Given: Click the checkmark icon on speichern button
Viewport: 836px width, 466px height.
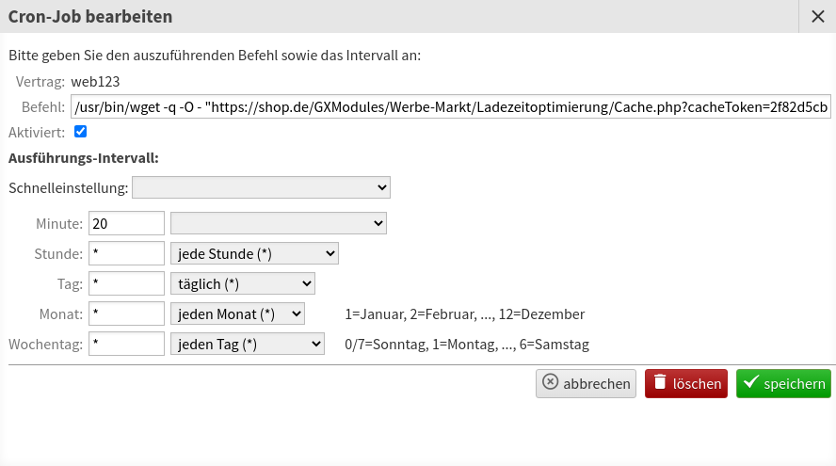Looking at the screenshot, I should (x=750, y=382).
